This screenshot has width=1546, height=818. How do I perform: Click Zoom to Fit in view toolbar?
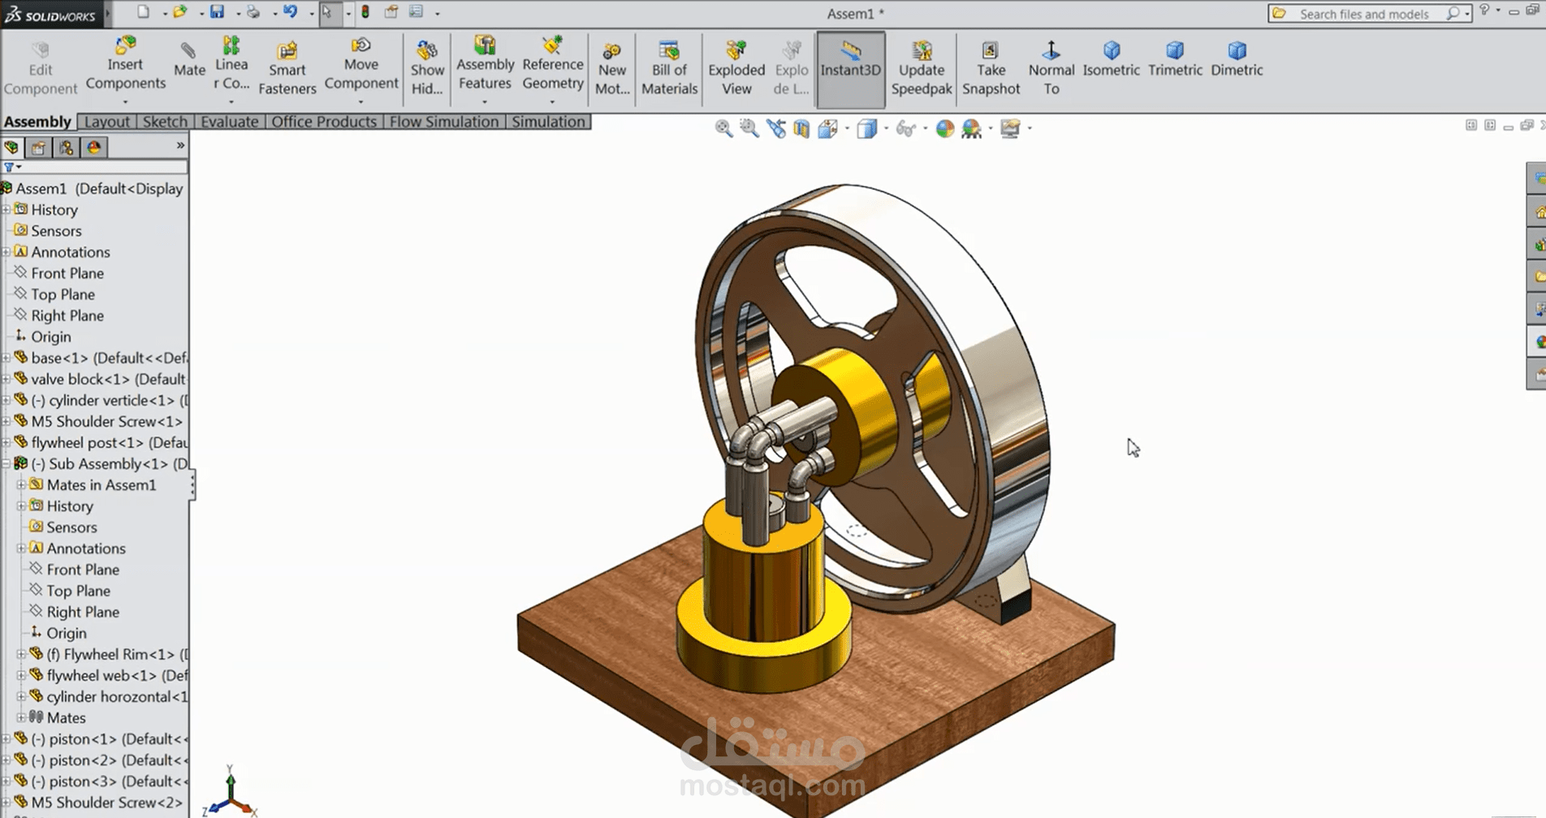point(723,128)
